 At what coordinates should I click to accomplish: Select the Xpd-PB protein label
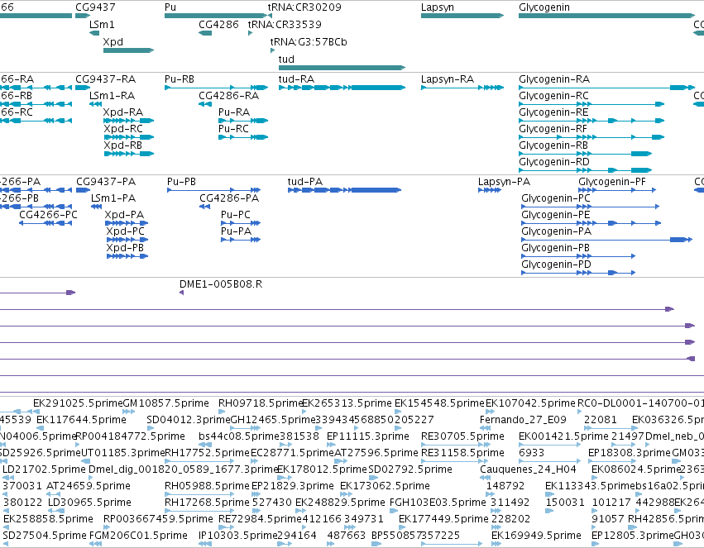tap(125, 249)
